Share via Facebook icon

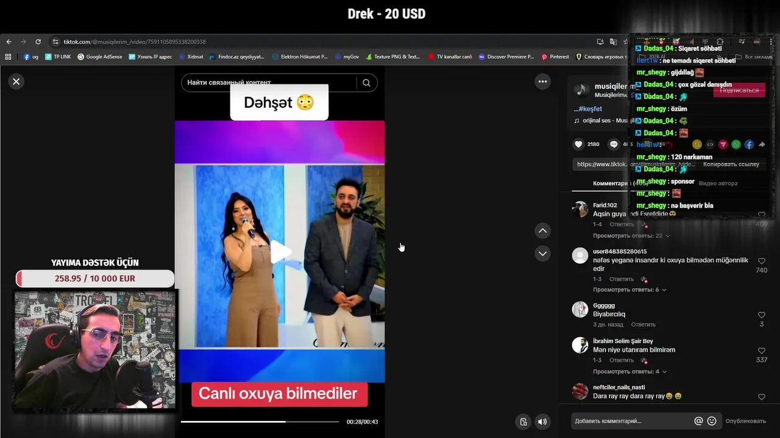click(749, 145)
